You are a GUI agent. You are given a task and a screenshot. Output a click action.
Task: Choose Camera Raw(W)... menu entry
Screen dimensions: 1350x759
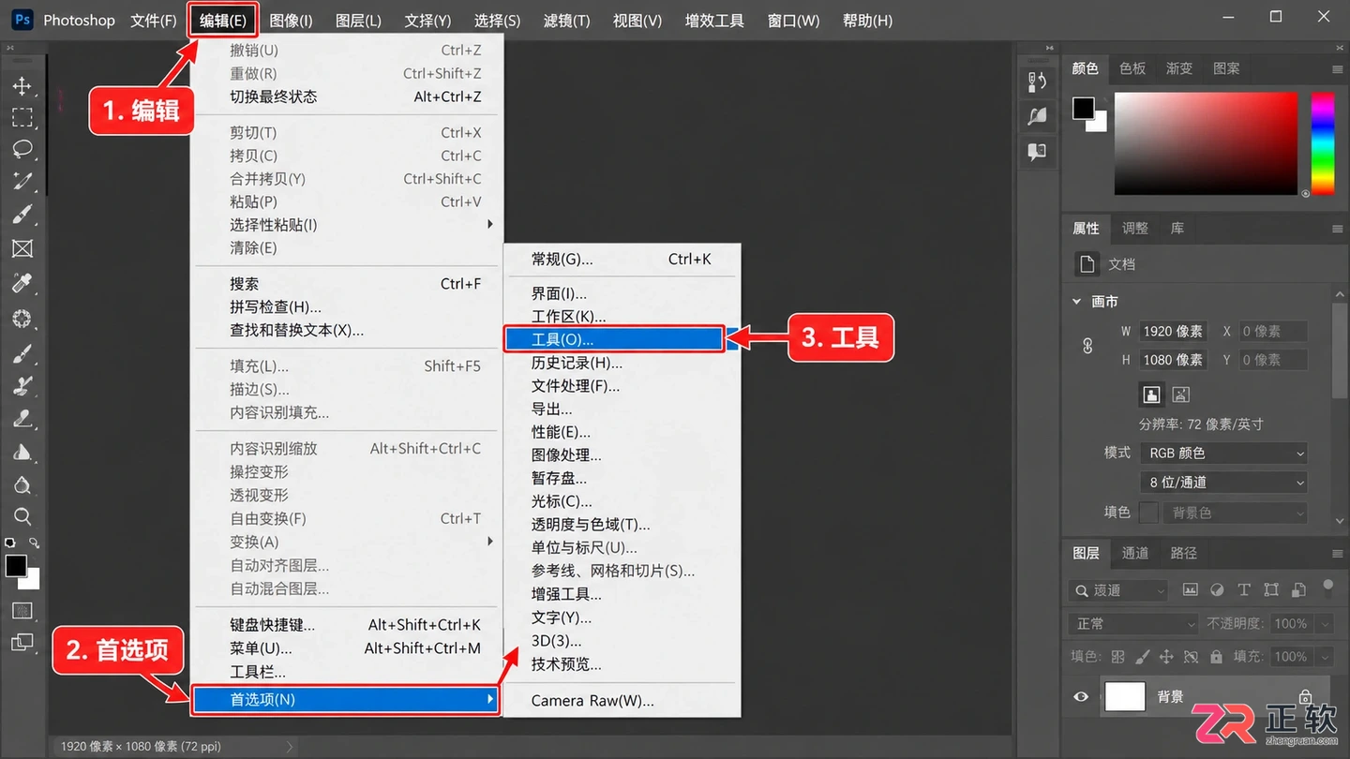point(622,701)
